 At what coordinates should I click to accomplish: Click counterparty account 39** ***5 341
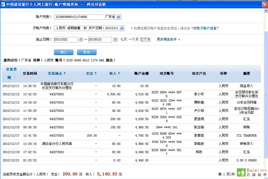coord(167,127)
